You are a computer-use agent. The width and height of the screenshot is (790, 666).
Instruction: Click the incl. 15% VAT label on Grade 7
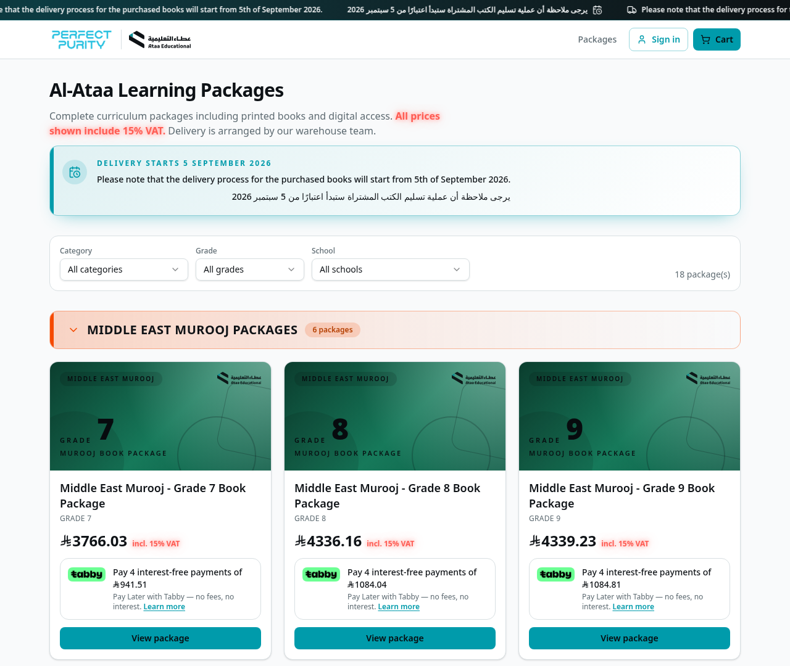pos(156,544)
